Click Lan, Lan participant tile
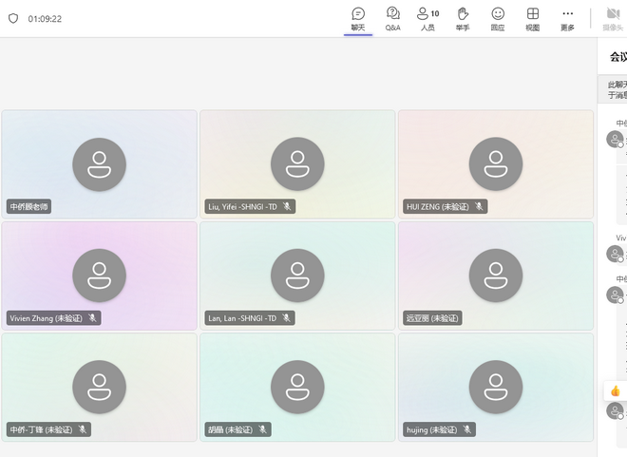Viewport: 627px width, 457px height. pyautogui.click(x=297, y=275)
